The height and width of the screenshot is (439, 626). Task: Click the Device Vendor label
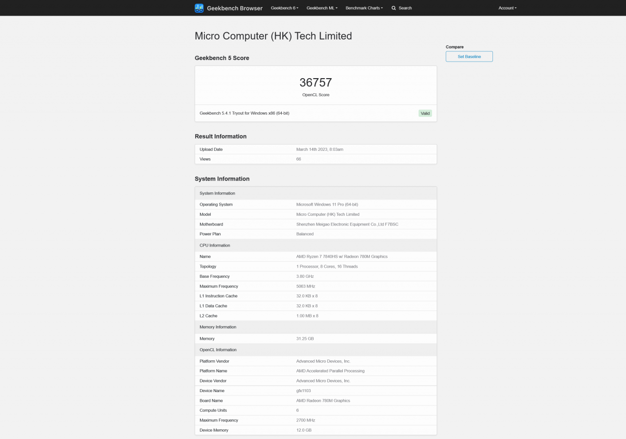(x=213, y=381)
